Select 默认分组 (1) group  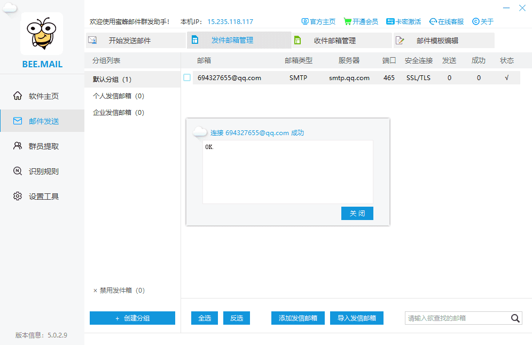pyautogui.click(x=132, y=79)
